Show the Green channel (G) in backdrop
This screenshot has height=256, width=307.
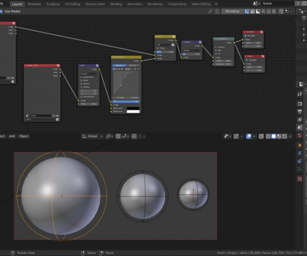coord(269,11)
